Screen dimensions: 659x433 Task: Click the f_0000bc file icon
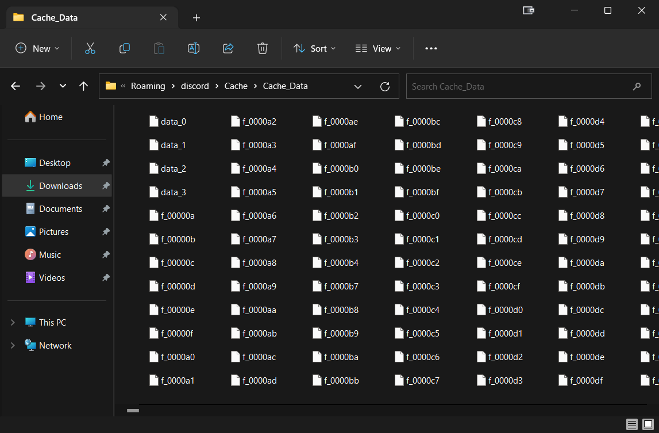pos(399,121)
